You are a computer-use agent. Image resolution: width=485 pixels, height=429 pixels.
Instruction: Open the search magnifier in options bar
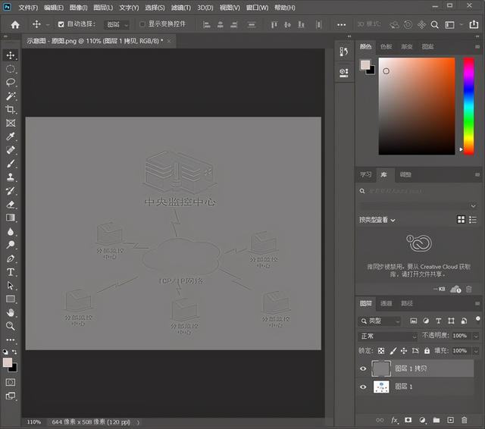click(x=434, y=25)
